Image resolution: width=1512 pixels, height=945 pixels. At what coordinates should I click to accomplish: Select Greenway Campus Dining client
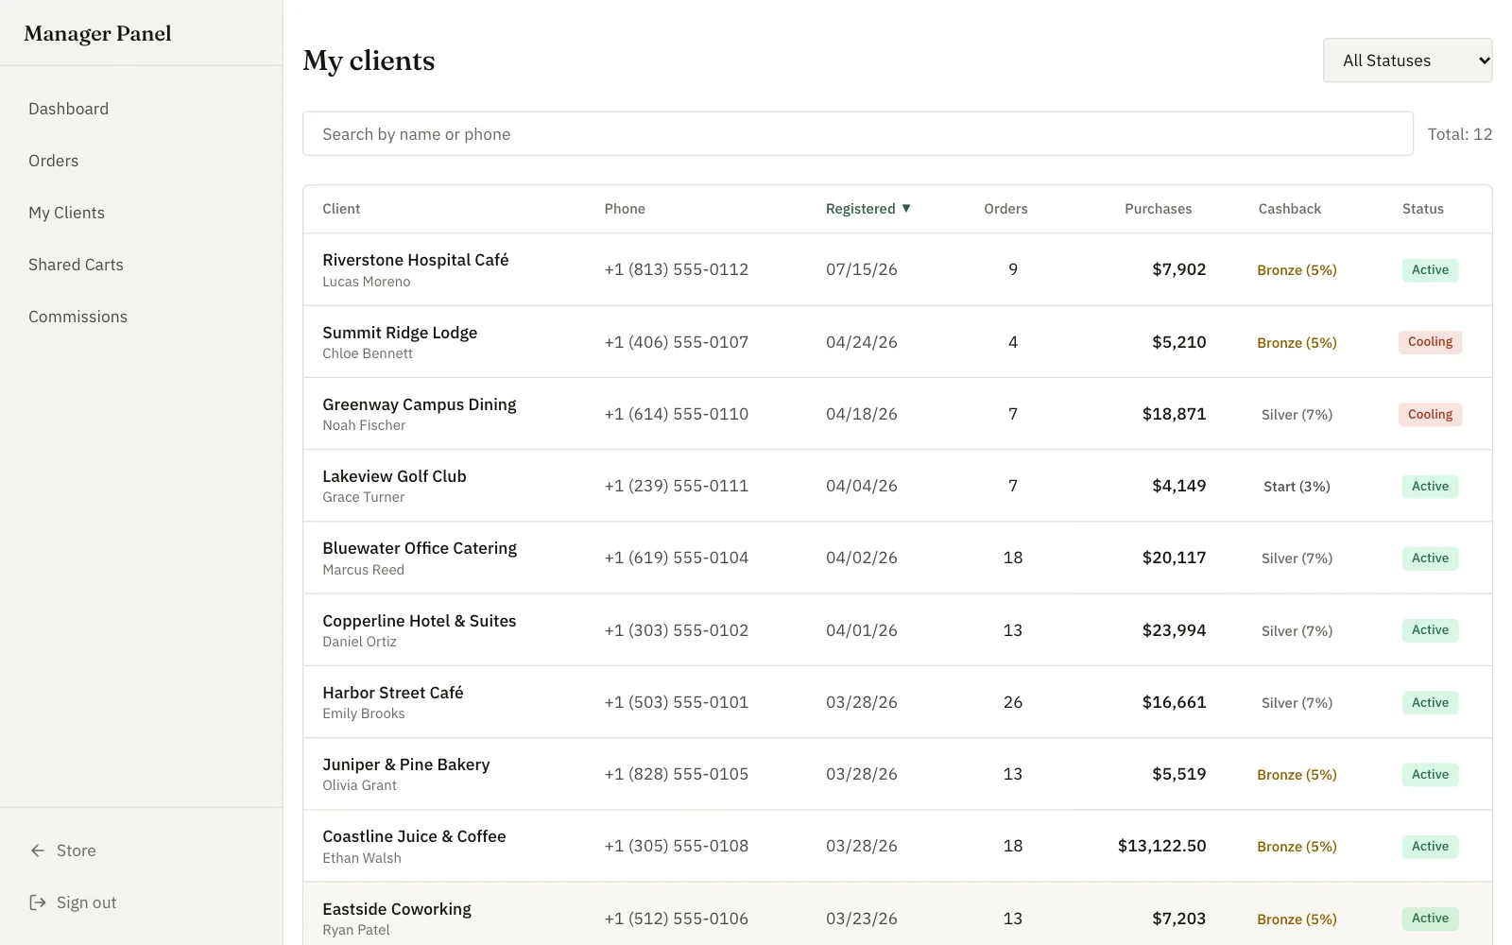coord(897,414)
